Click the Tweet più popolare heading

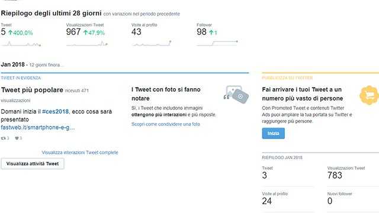click(x=32, y=90)
